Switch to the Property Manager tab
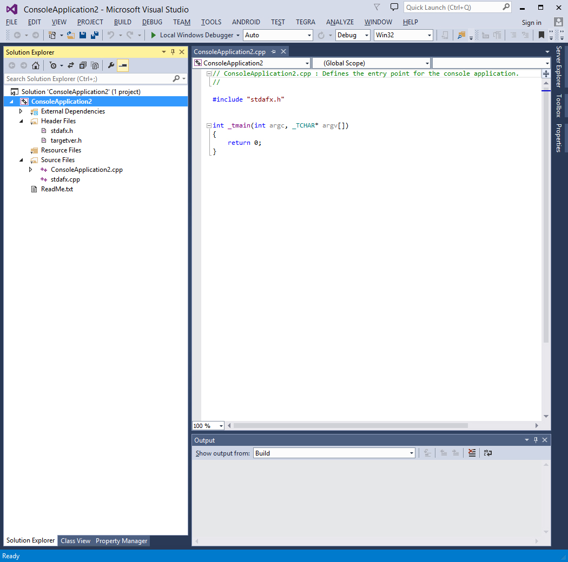This screenshot has width=568, height=562. click(121, 540)
